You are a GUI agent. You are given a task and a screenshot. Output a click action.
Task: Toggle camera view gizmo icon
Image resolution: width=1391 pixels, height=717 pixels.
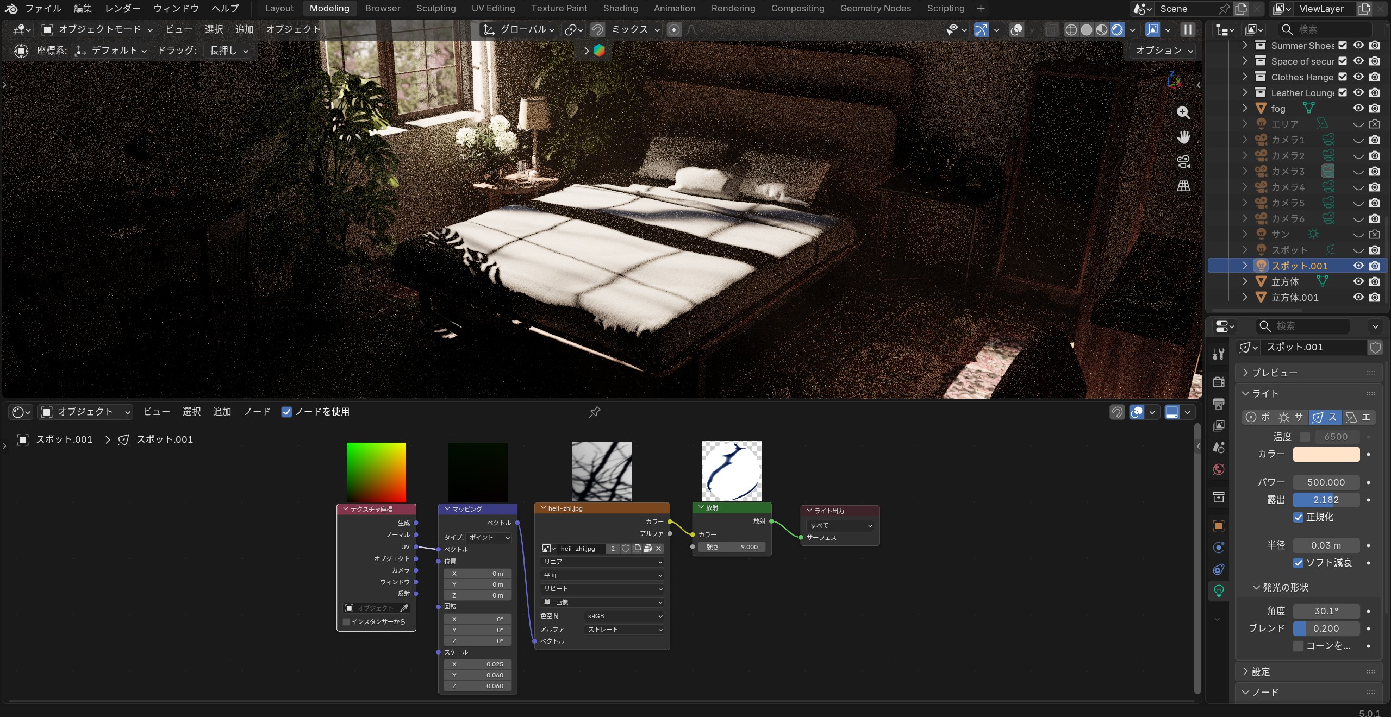[x=1183, y=161]
